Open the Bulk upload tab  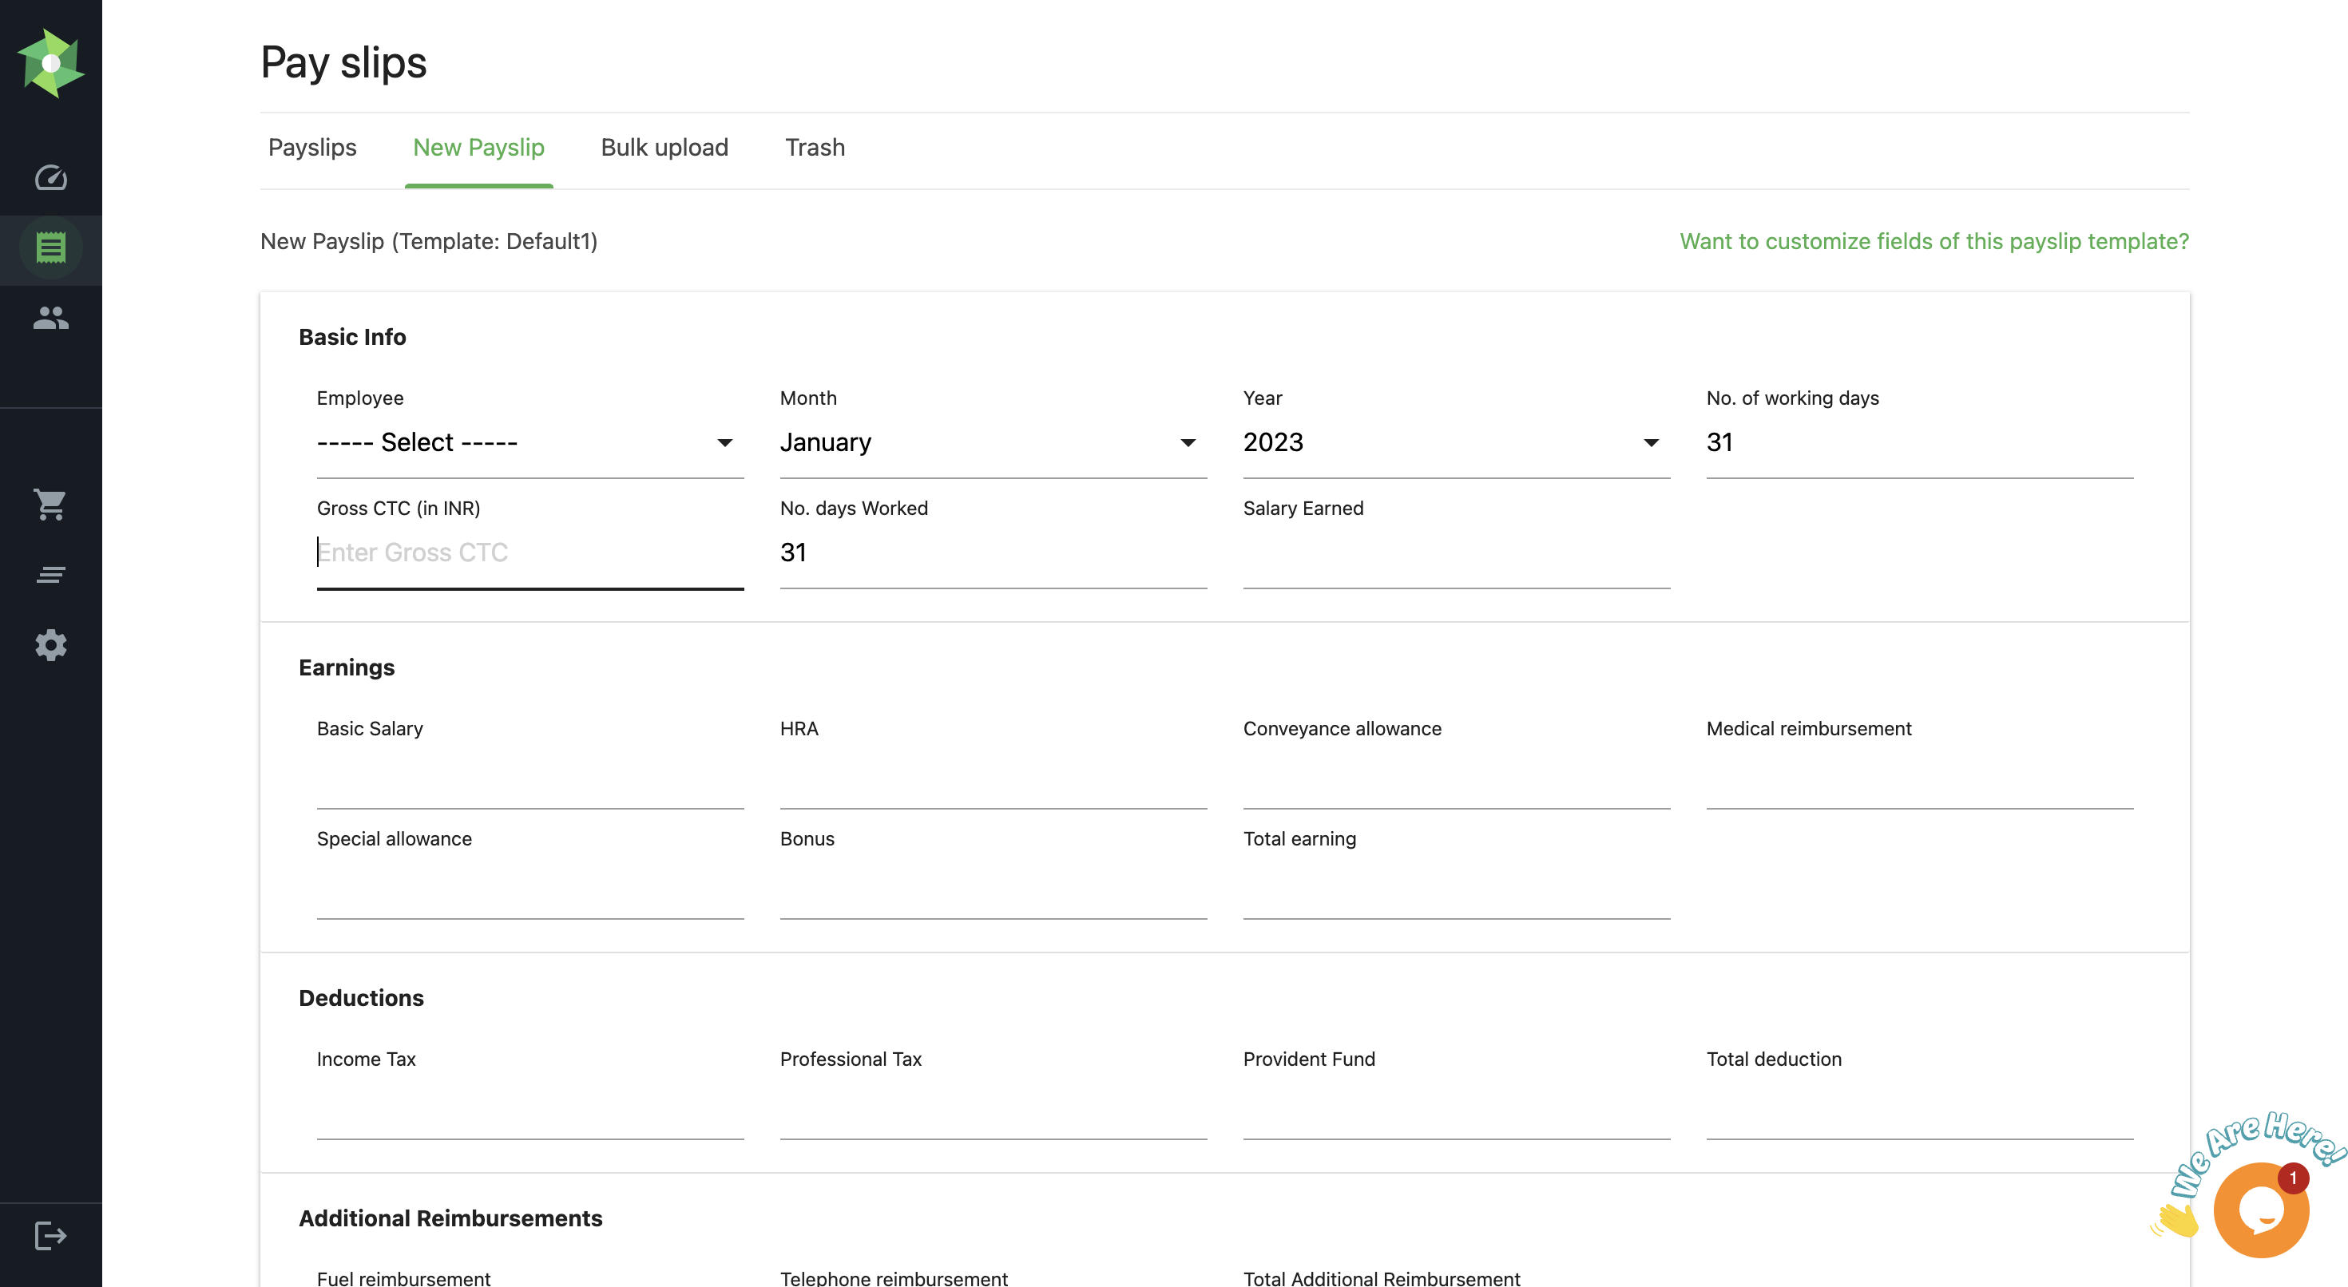pyautogui.click(x=664, y=148)
